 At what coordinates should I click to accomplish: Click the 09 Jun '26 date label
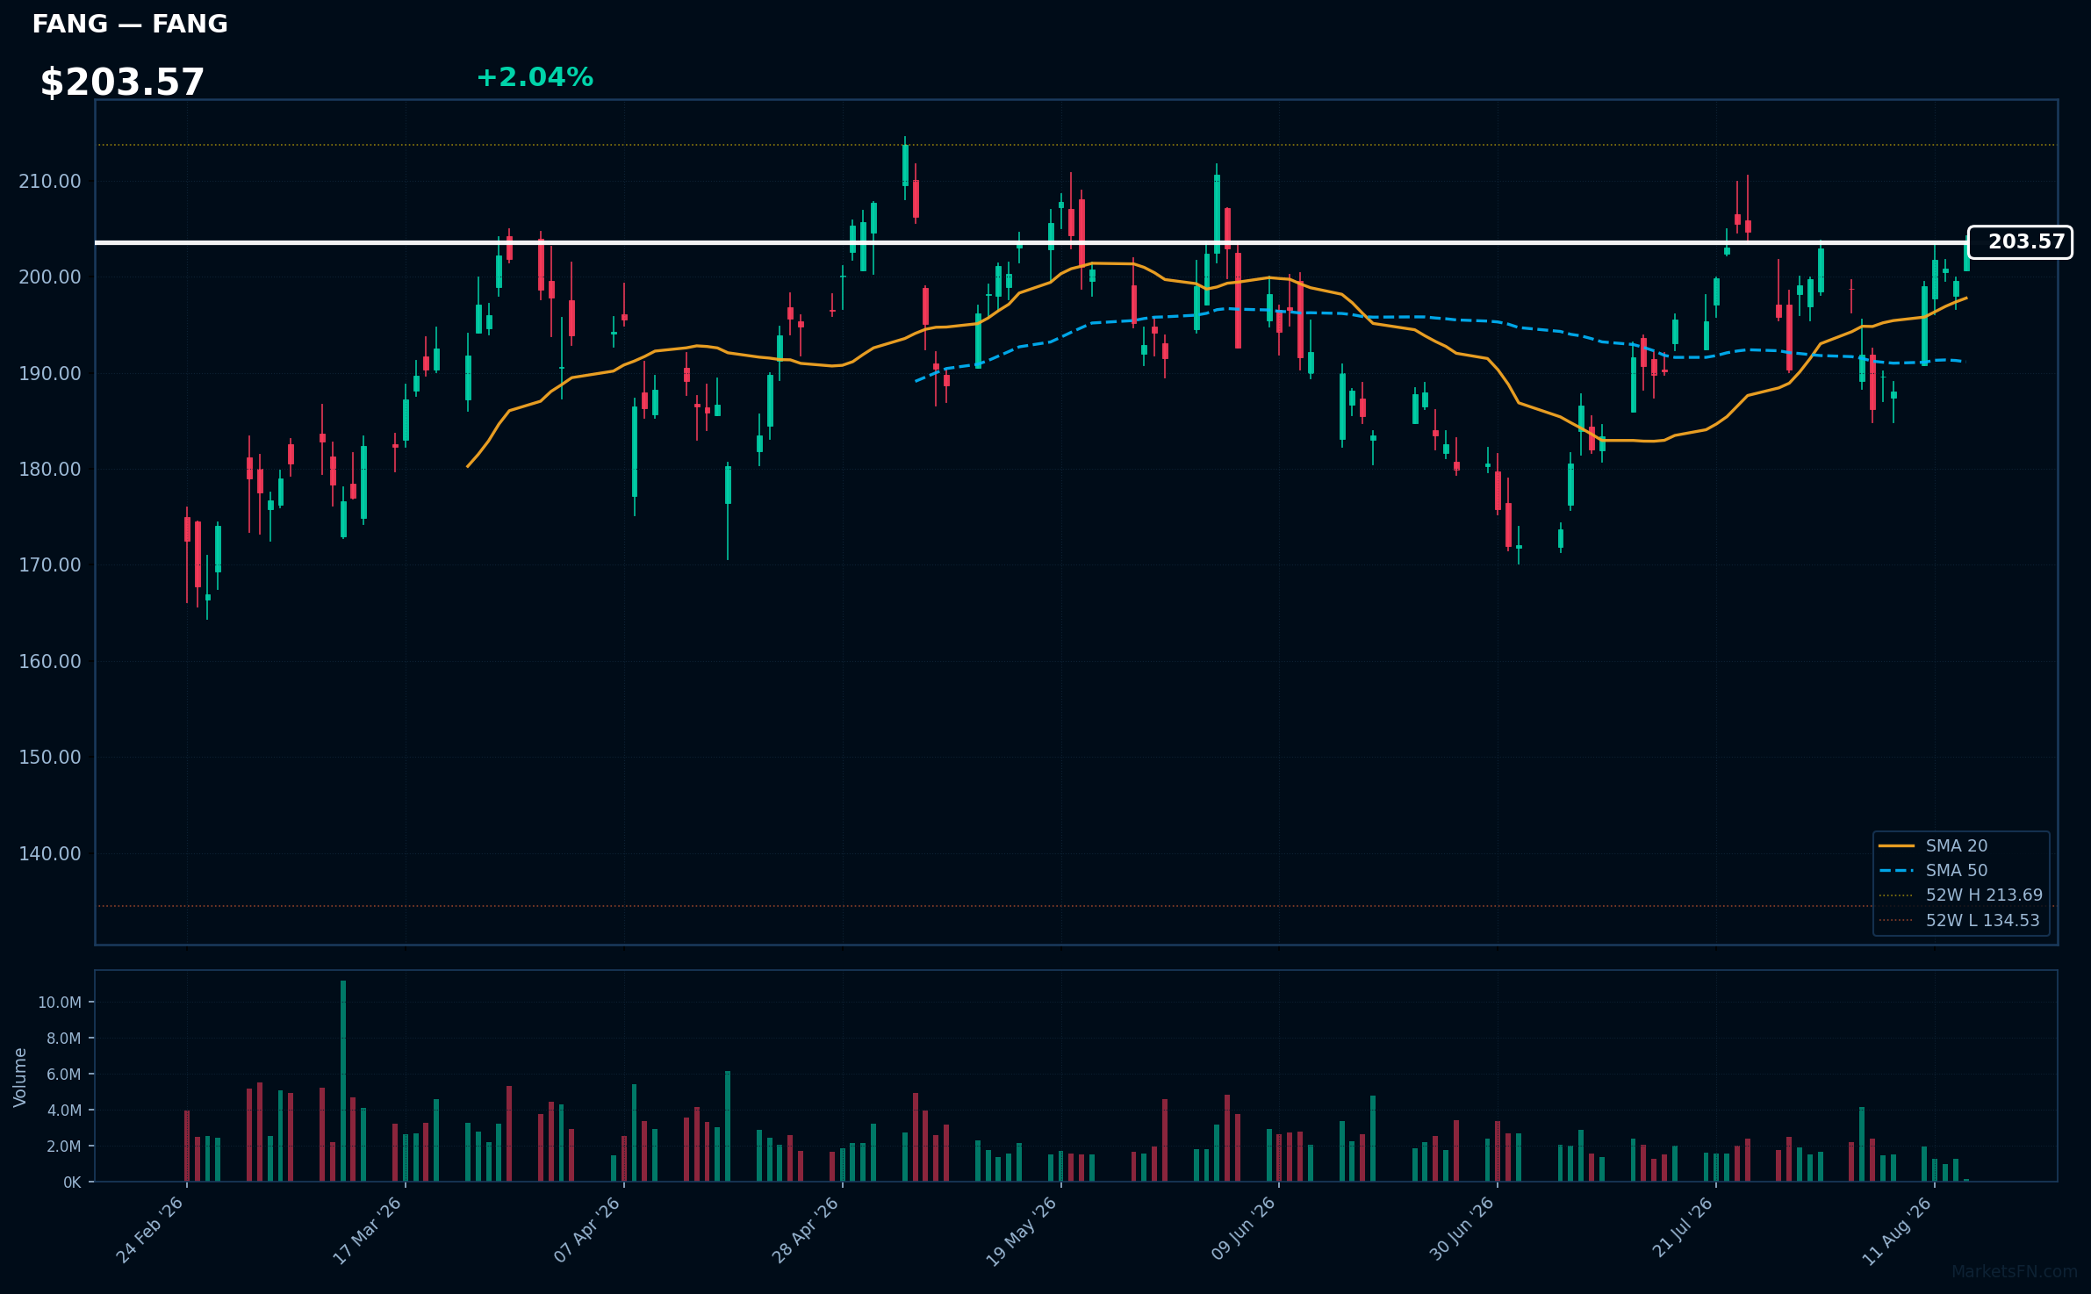tap(1243, 1231)
